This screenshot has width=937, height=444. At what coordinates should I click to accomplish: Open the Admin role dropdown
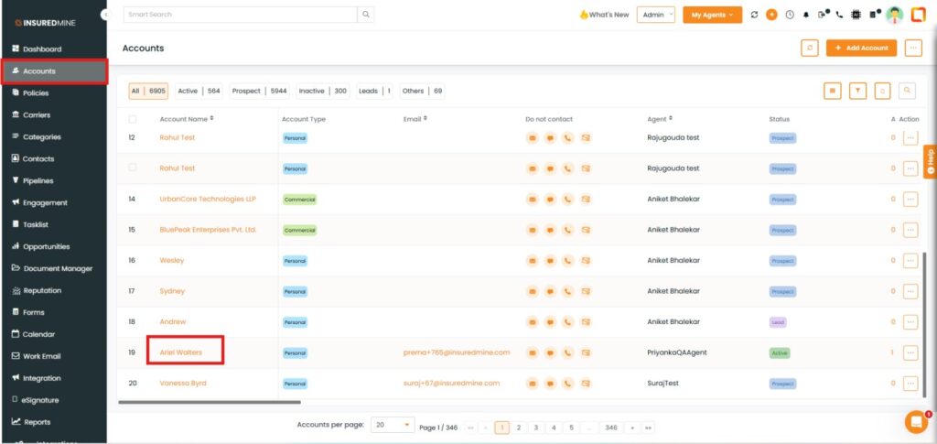[x=656, y=15]
